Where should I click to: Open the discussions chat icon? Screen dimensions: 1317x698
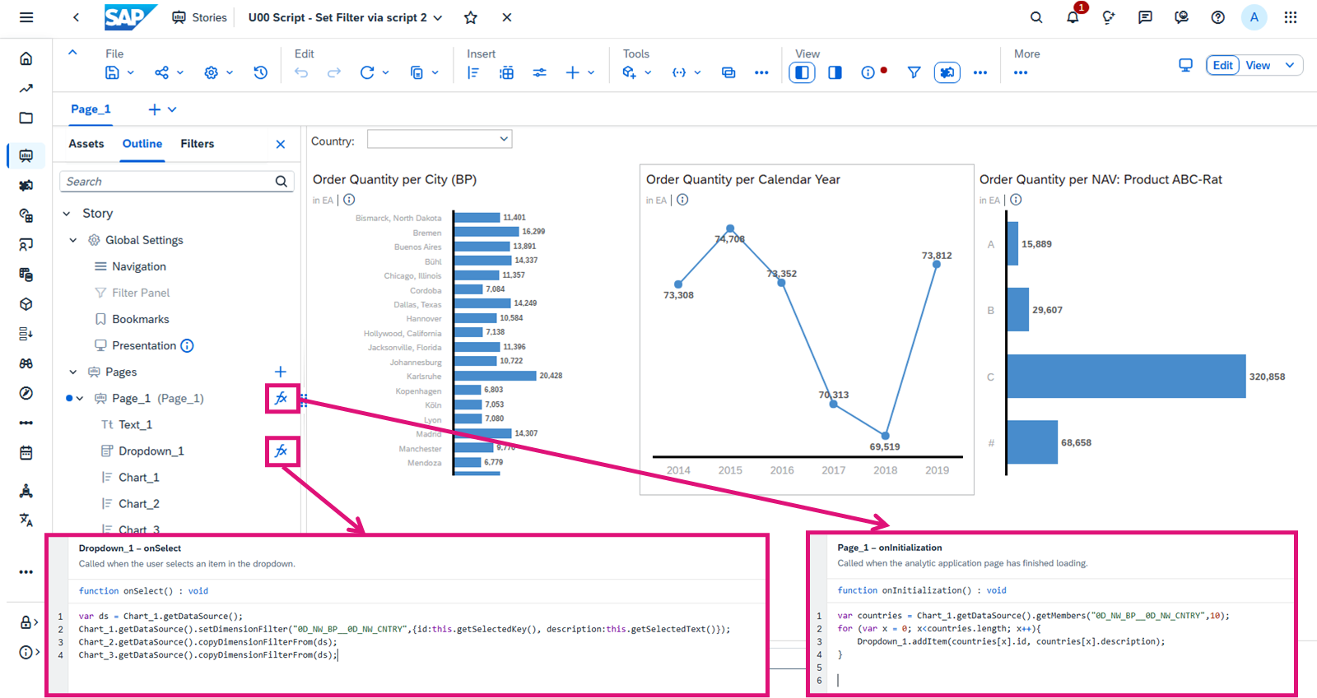click(1145, 17)
